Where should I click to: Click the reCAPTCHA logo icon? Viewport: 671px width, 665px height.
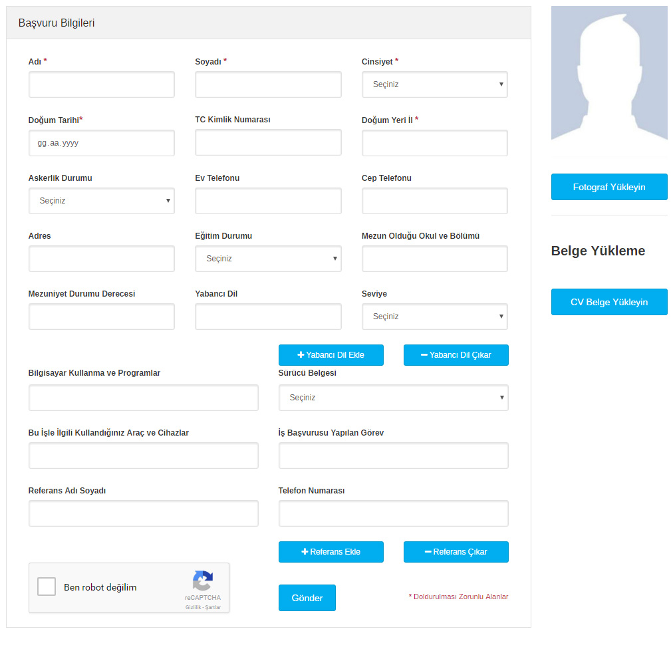click(x=203, y=581)
